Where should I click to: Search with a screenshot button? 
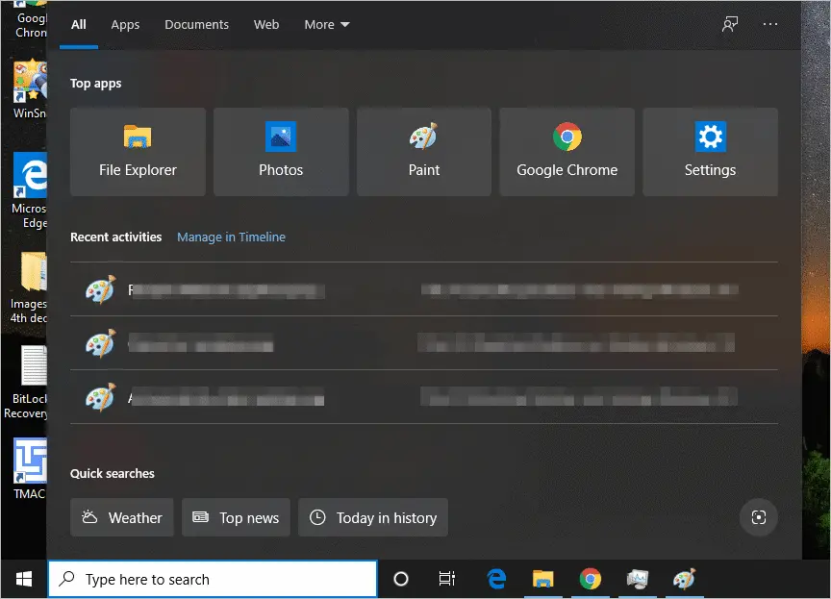(759, 517)
